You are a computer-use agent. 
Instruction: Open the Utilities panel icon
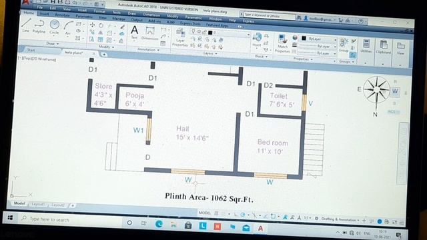[366, 46]
